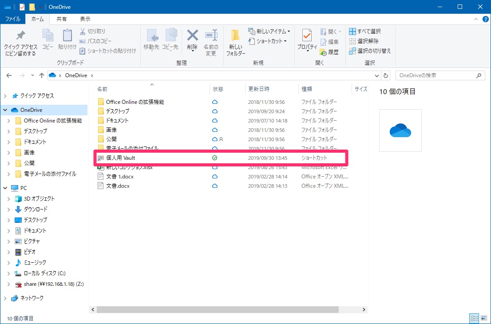This screenshot has width=491, height=324.
Task: Sort by the Name (名前) column header
Action: coord(102,89)
